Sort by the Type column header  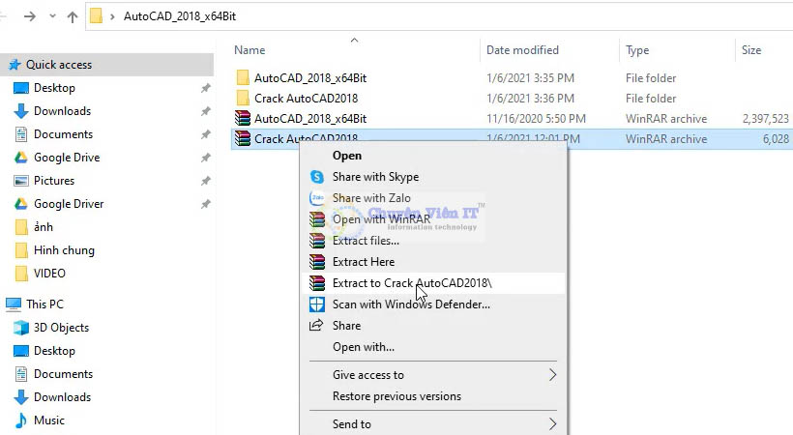637,50
